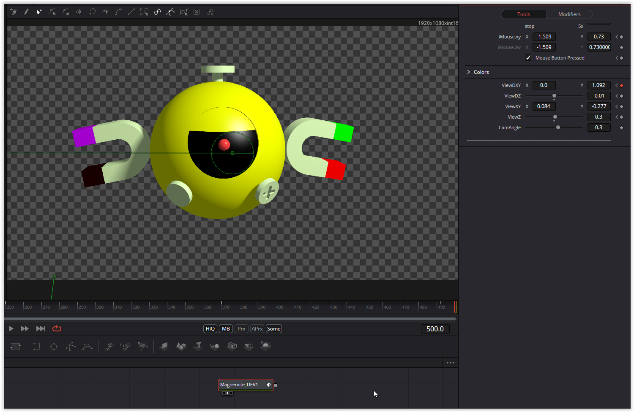The image size is (634, 412).
Task: Toggle the CamAngle keyframe diamond
Action: (621, 127)
